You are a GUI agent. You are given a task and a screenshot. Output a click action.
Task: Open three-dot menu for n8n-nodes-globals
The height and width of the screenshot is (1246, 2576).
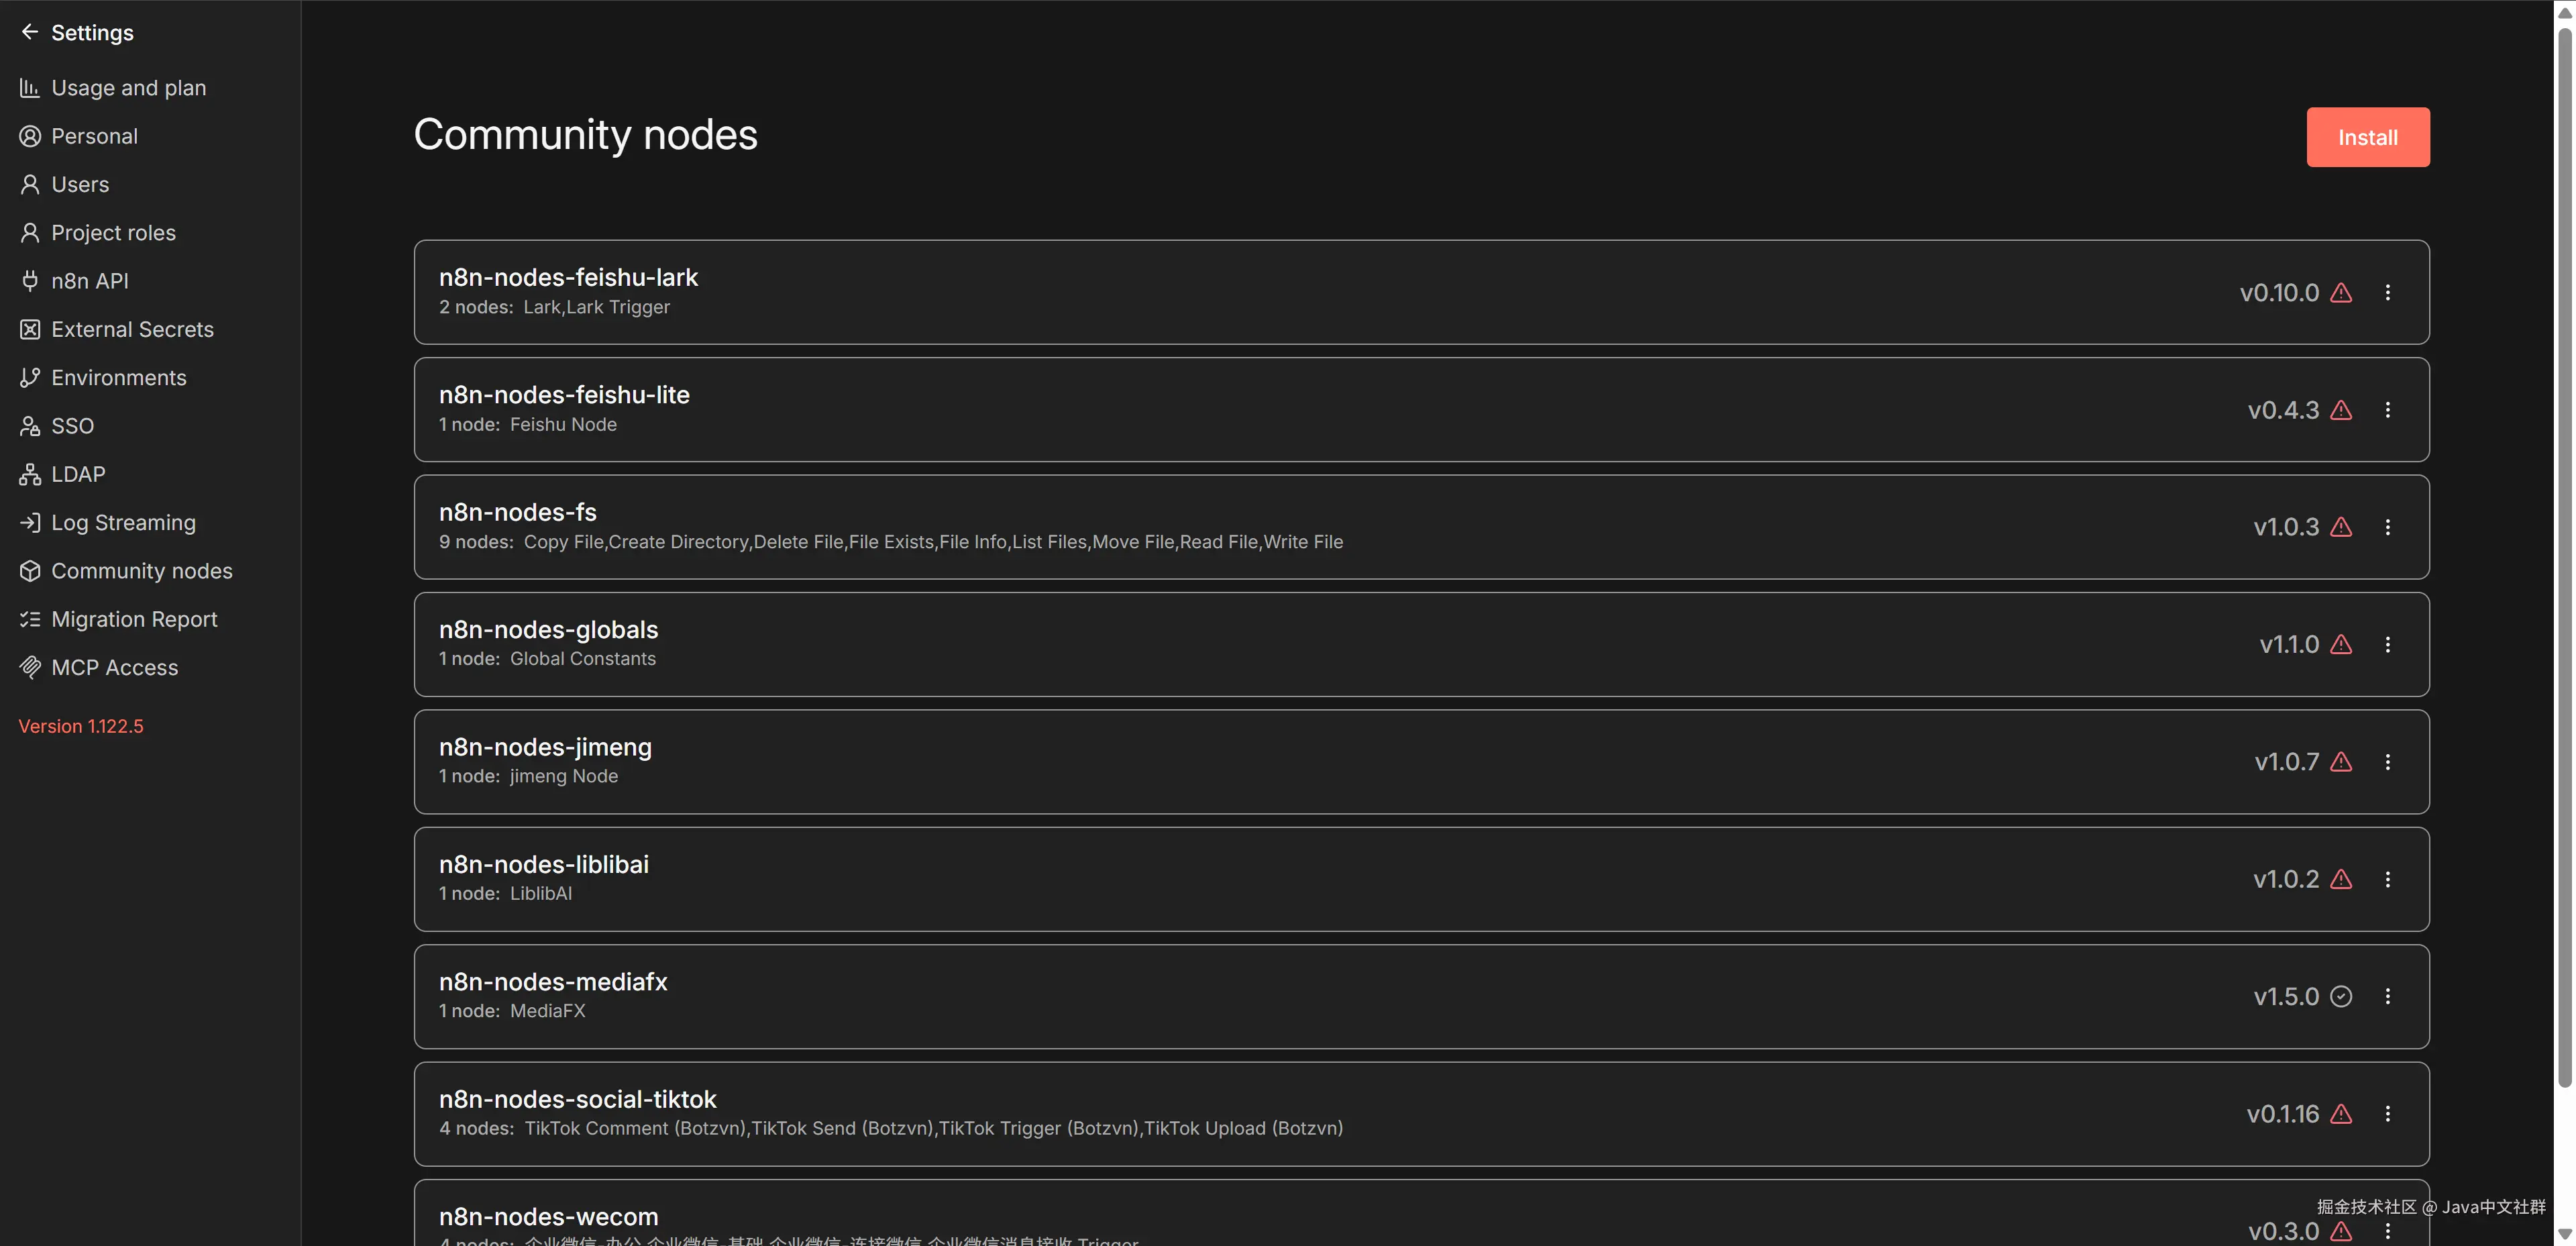[x=2388, y=644]
